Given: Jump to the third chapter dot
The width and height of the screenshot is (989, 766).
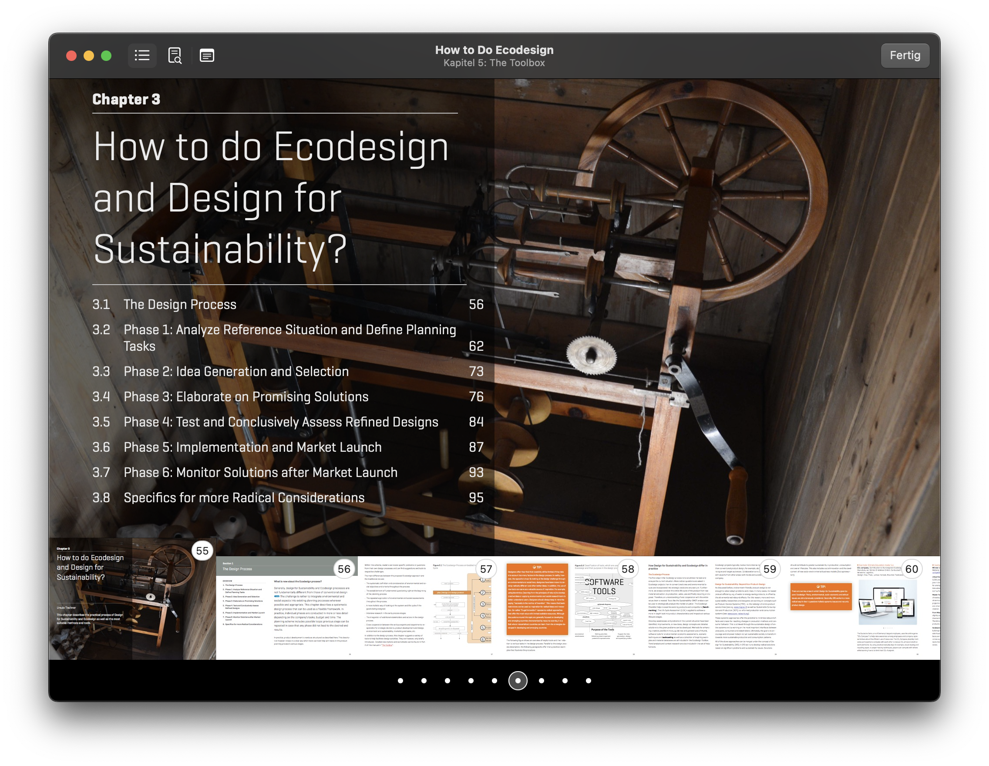Looking at the screenshot, I should 447,680.
